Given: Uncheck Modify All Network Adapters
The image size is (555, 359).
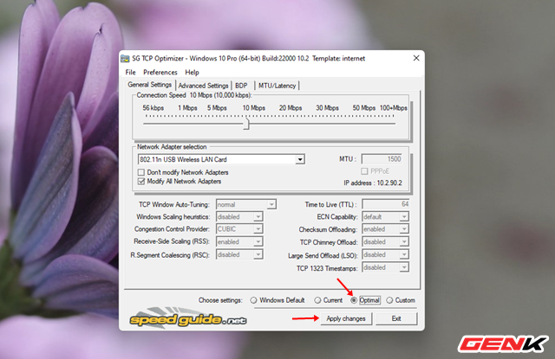Looking at the screenshot, I should (x=141, y=182).
